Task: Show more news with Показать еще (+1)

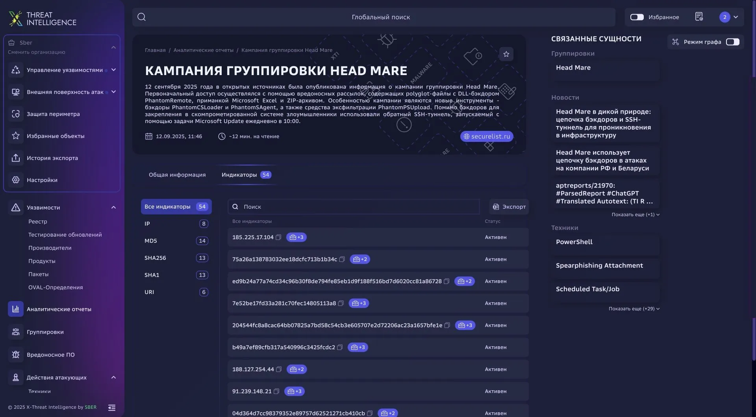Action: (636, 215)
